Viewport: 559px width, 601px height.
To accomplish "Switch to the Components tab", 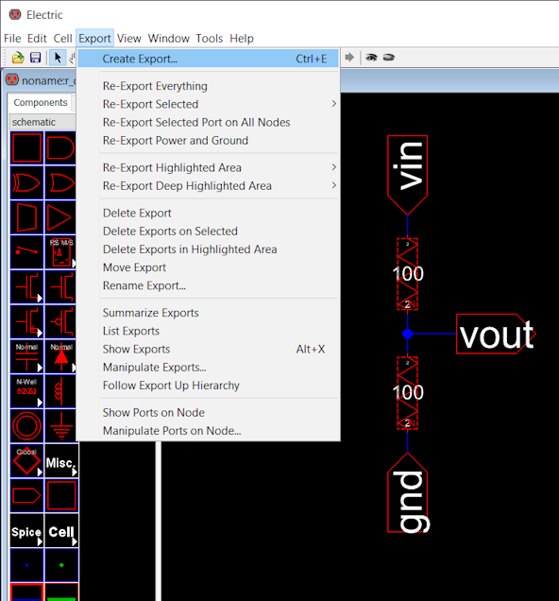I will [41, 102].
